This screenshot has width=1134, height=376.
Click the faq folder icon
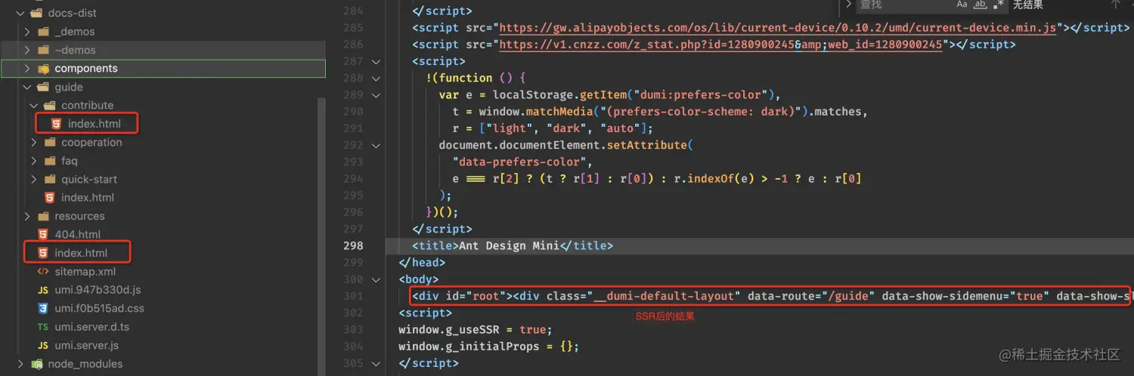tap(50, 161)
